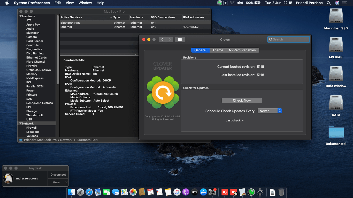Screen dimensions: 353x198
Task: Launch Music from the Dock
Action: point(177,192)
